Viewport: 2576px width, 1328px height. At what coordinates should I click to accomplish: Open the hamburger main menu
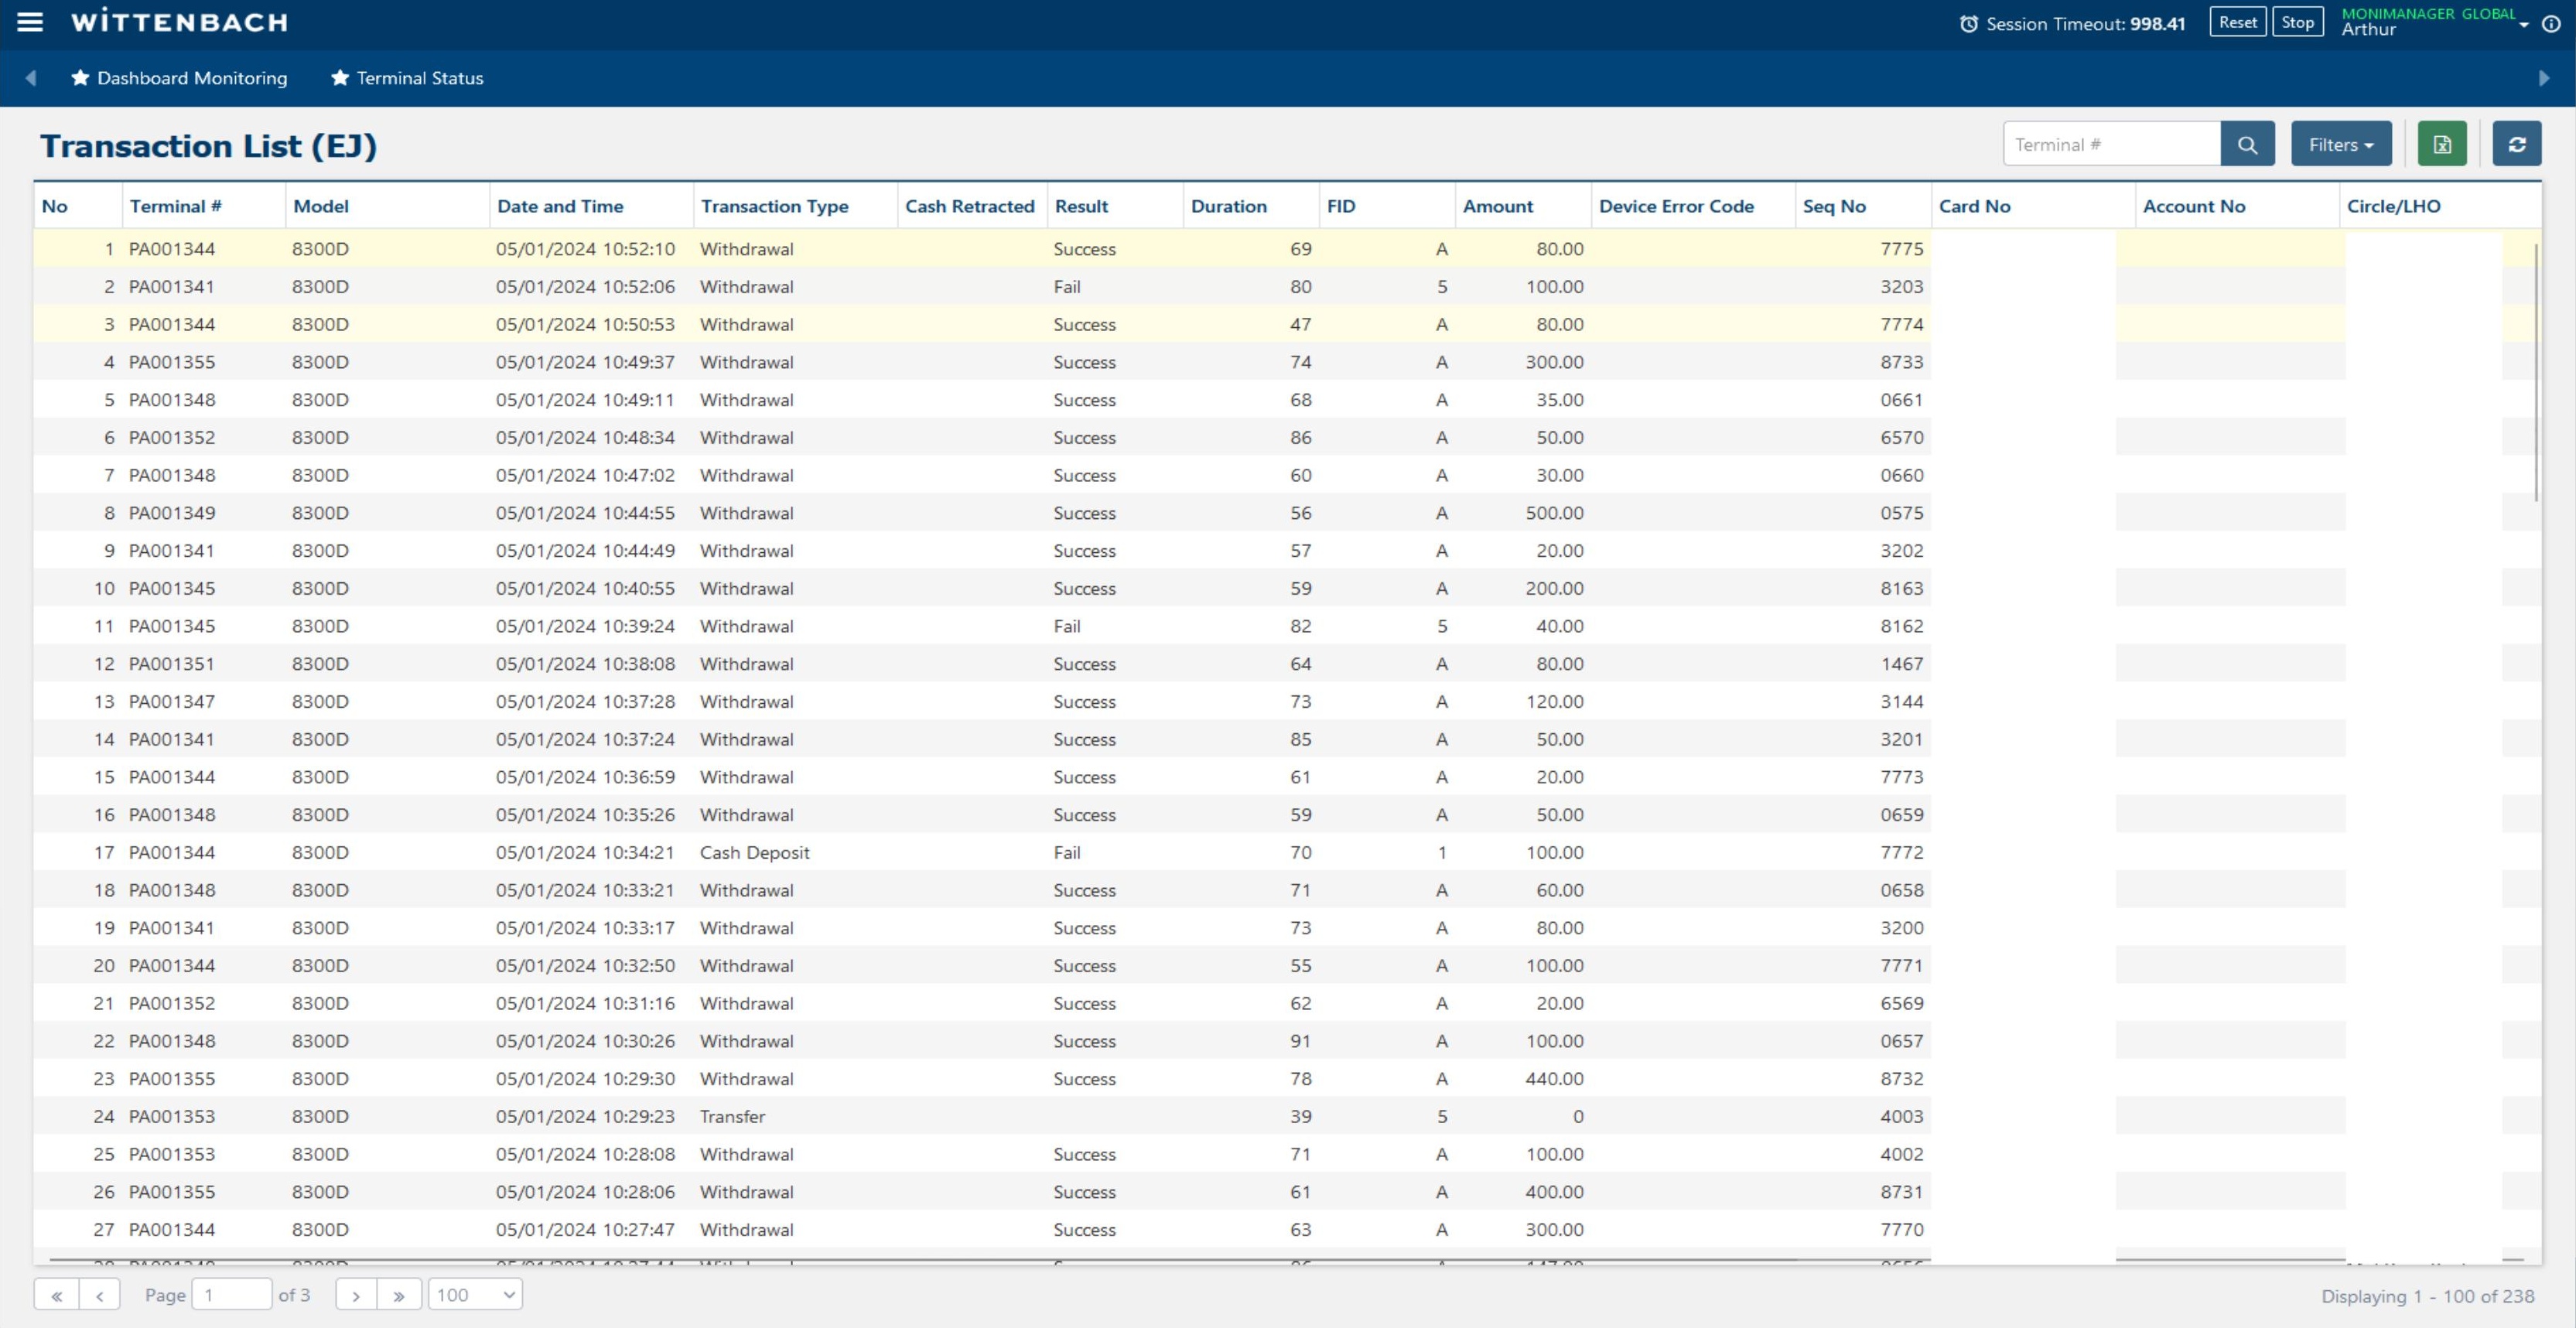30,22
